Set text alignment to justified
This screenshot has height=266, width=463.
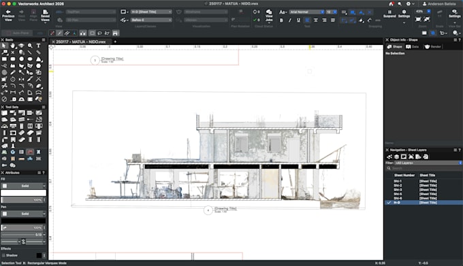(x=333, y=20)
